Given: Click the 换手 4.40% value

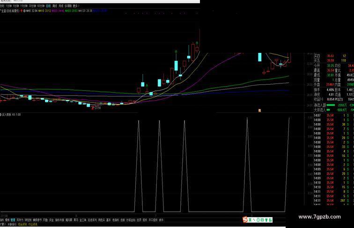Looking at the screenshot, I should point(330,89).
